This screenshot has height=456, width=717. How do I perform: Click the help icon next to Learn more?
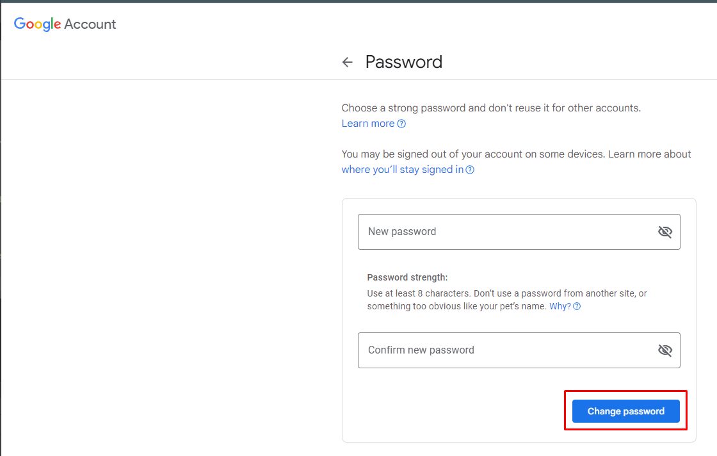pos(401,124)
